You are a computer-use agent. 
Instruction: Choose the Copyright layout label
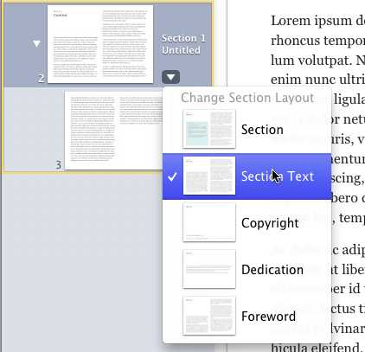coord(270,223)
